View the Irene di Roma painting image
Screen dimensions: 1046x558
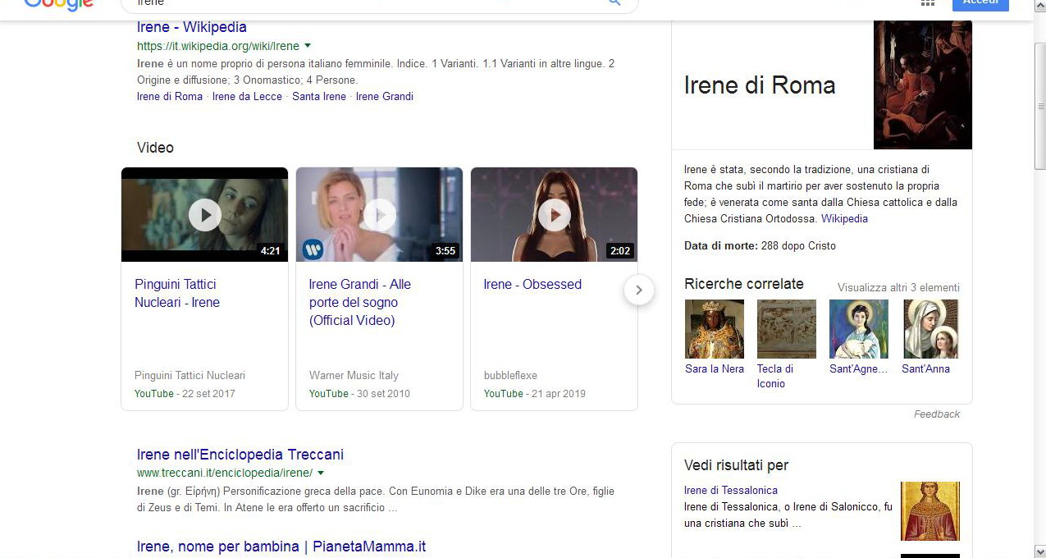(x=923, y=85)
